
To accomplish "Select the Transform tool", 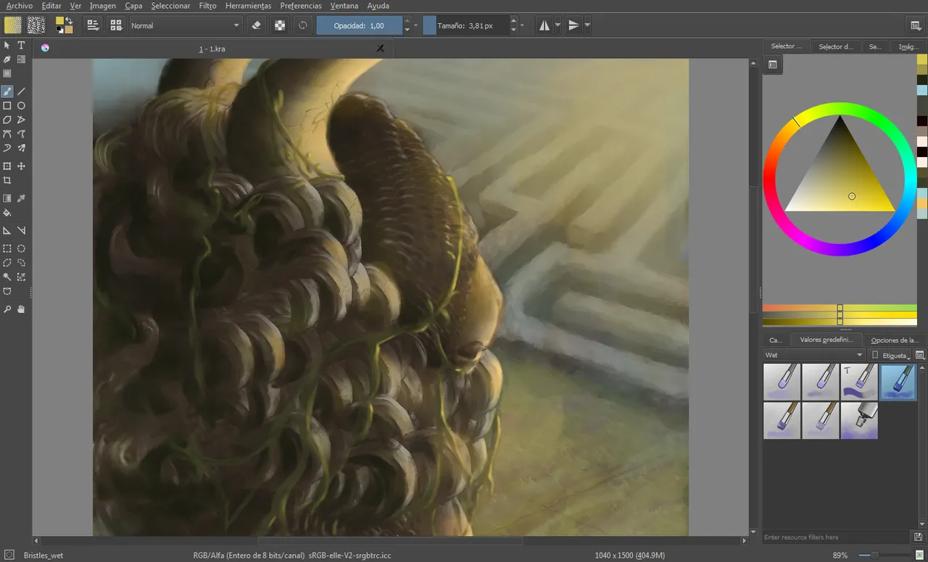I will tap(7, 167).
